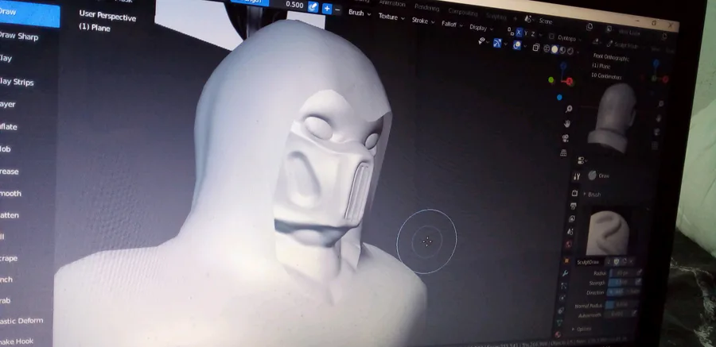Open the Tool properties tab (wrench and screwdriver)
Screen dimensions: 716x347
point(576,176)
